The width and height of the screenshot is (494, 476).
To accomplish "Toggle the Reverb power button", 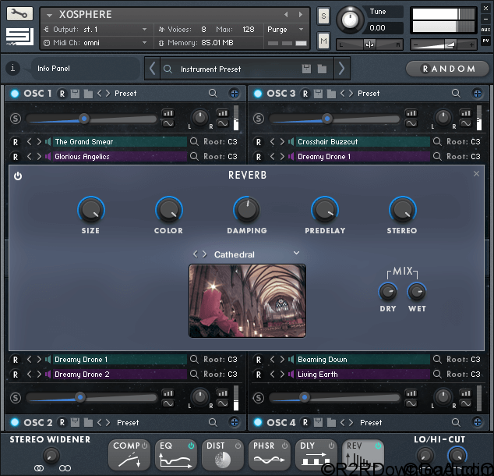I will 18,176.
